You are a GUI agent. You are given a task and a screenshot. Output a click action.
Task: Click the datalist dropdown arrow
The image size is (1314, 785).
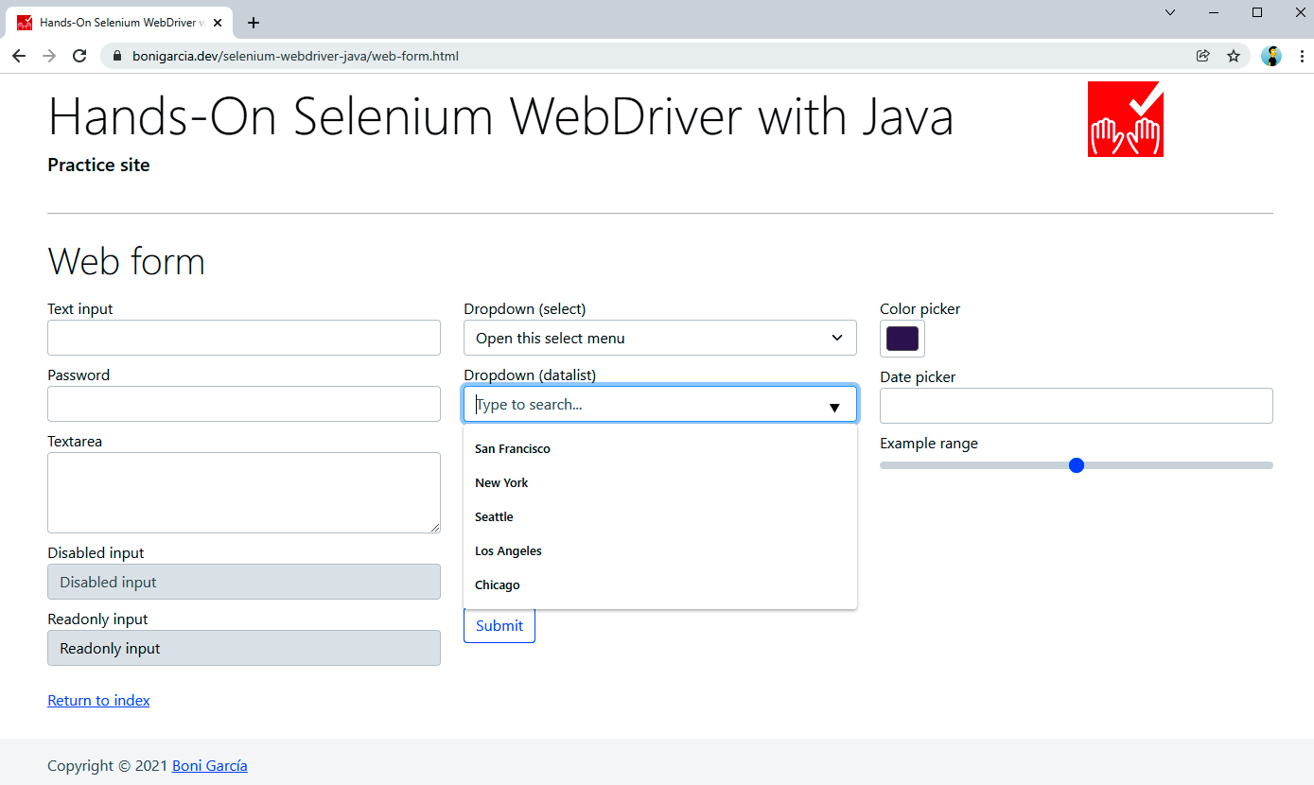coord(834,407)
